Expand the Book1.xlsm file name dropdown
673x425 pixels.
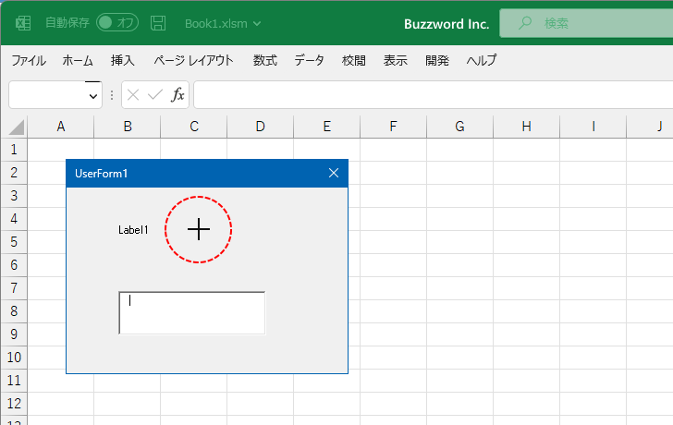[257, 24]
